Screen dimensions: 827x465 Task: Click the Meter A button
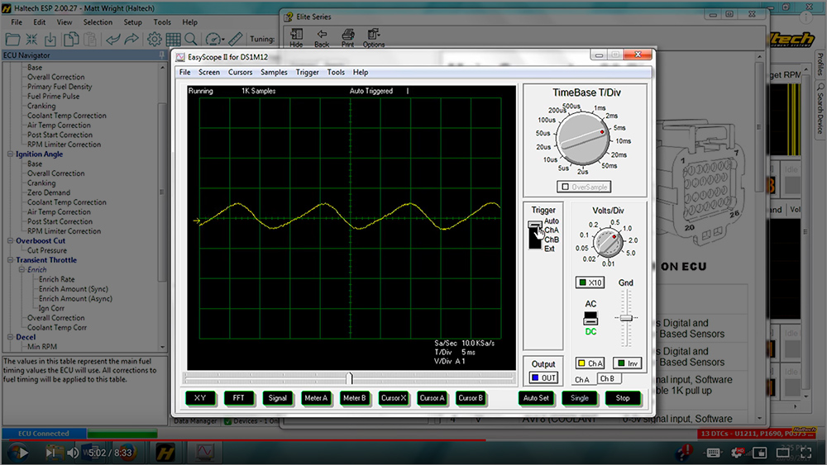pos(316,398)
